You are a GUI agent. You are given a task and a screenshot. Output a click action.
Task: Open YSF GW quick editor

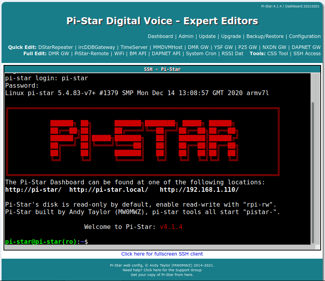tap(223, 47)
